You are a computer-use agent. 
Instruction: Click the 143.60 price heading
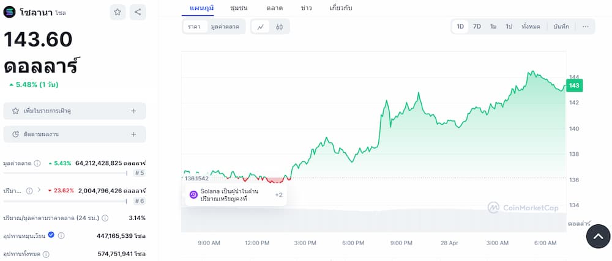click(38, 39)
